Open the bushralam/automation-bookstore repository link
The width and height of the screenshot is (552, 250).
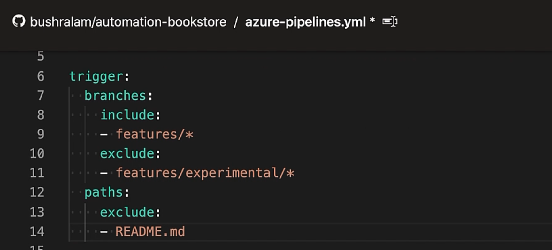[x=128, y=22]
